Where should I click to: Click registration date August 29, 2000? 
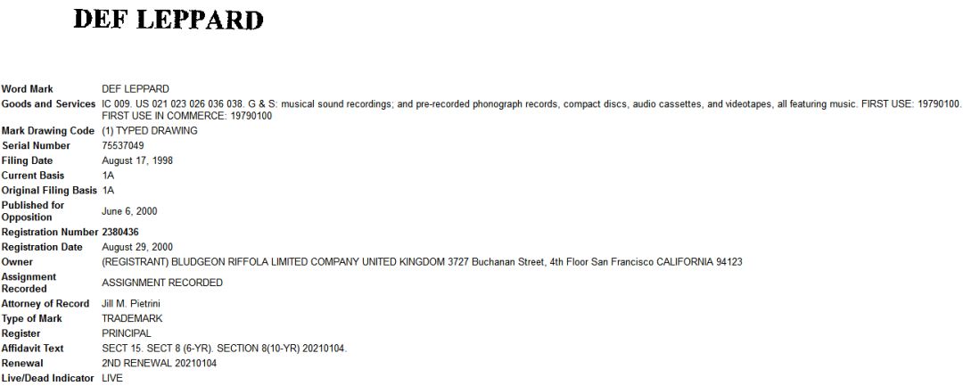[137, 247]
